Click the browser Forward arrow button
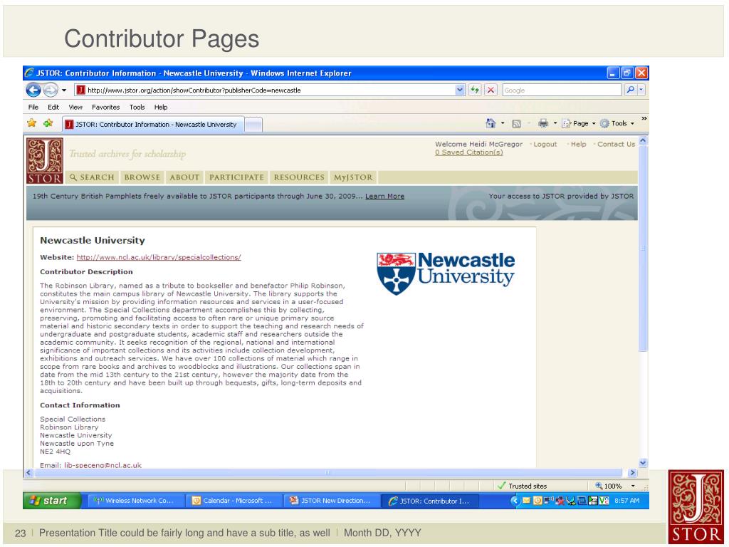Viewport: 729px width, 547px height. click(51, 90)
